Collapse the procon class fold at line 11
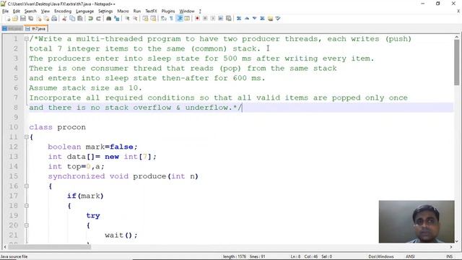Viewport: 462px width, 260px height. (x=27, y=137)
